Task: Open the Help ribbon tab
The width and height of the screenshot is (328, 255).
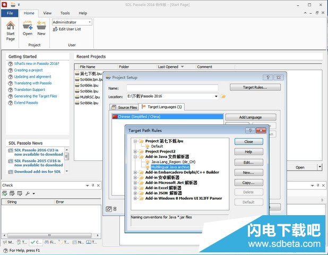Action: 83,13
